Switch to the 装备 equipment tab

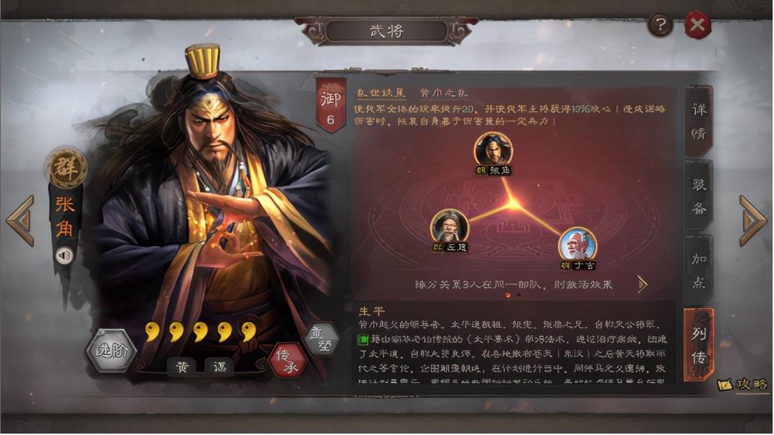pos(699,196)
